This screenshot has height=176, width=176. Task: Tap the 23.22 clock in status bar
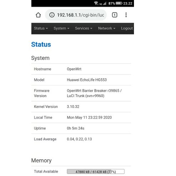click(x=128, y=3)
